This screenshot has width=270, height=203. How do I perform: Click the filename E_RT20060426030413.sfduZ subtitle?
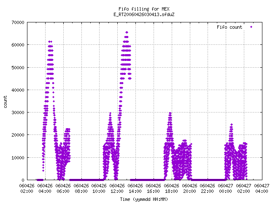[144, 14]
